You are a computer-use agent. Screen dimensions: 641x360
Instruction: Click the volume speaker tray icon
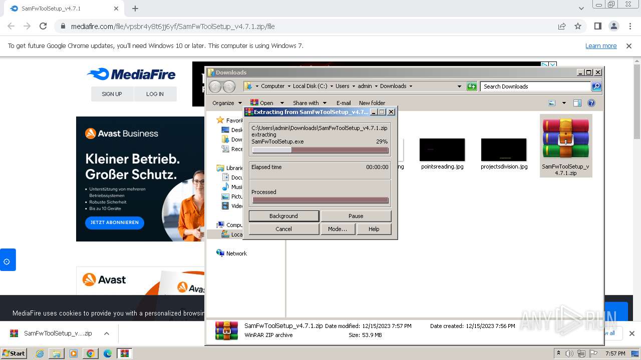[x=569, y=353]
